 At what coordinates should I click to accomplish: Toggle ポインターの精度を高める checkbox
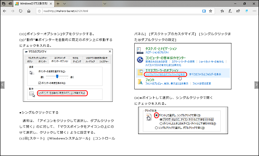40,83
